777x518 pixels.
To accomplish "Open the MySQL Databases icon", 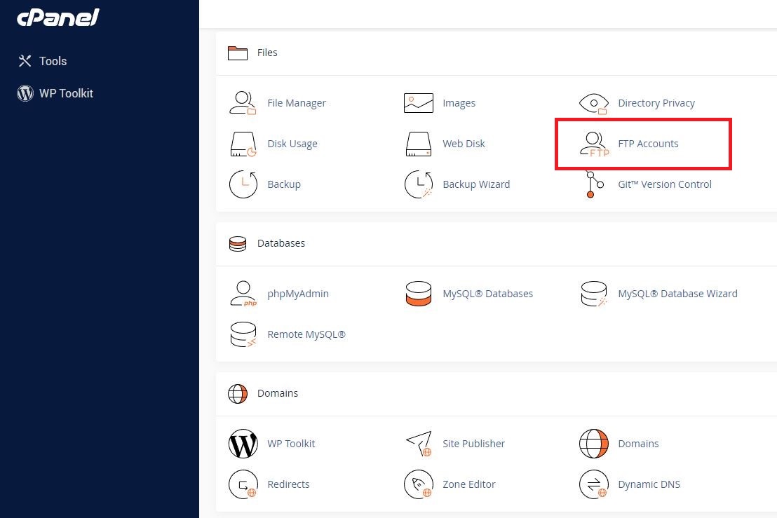I will pyautogui.click(x=418, y=294).
